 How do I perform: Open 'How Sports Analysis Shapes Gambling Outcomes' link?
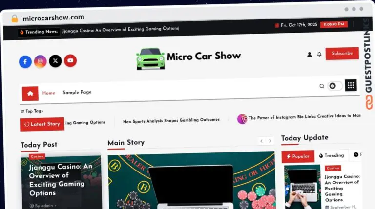(x=171, y=120)
